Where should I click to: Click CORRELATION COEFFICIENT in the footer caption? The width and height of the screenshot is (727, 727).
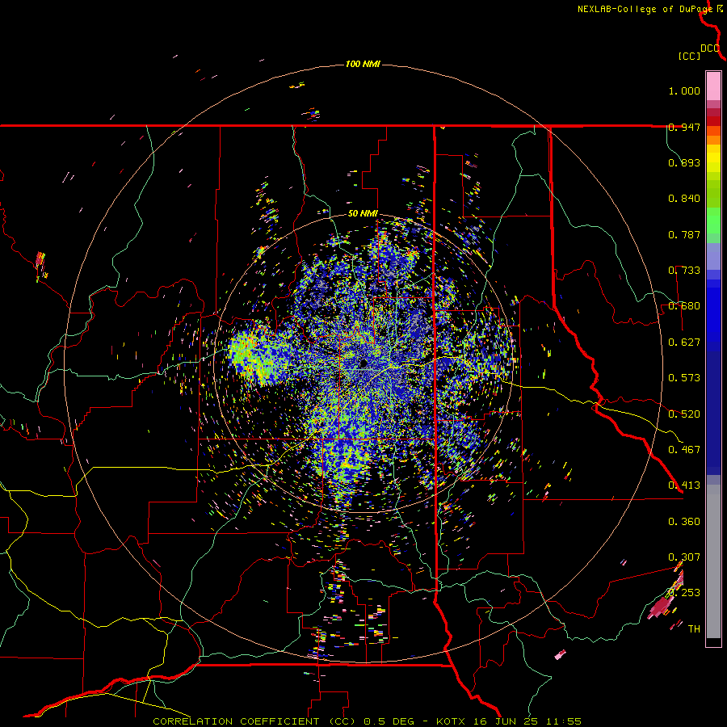(236, 721)
